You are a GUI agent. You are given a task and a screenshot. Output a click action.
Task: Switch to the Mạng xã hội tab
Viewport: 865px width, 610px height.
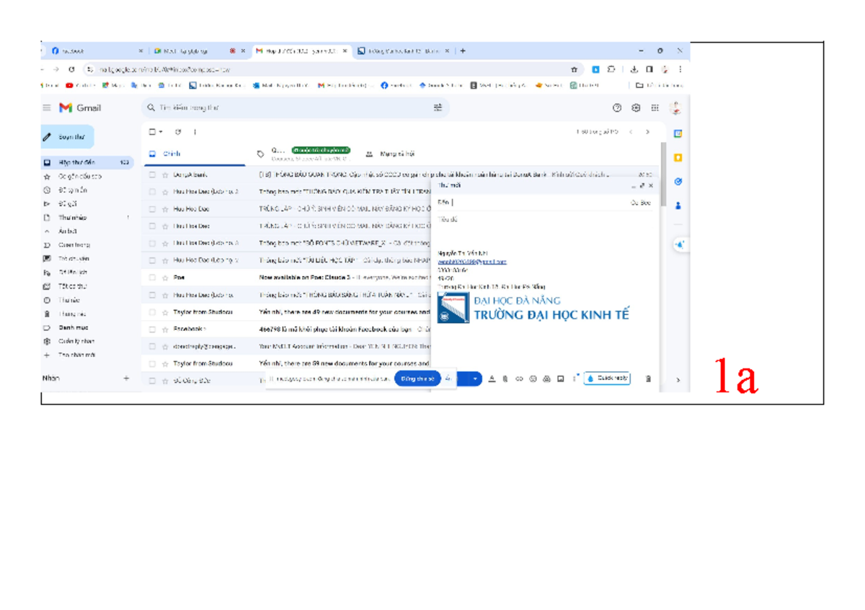pyautogui.click(x=396, y=154)
